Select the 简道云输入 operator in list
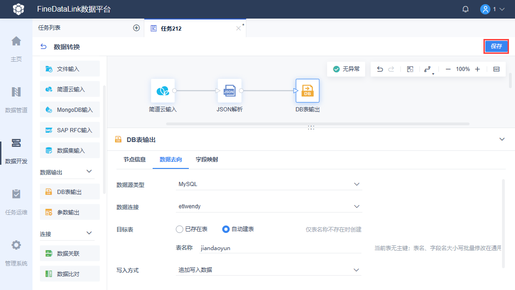515x290 pixels. (x=70, y=90)
